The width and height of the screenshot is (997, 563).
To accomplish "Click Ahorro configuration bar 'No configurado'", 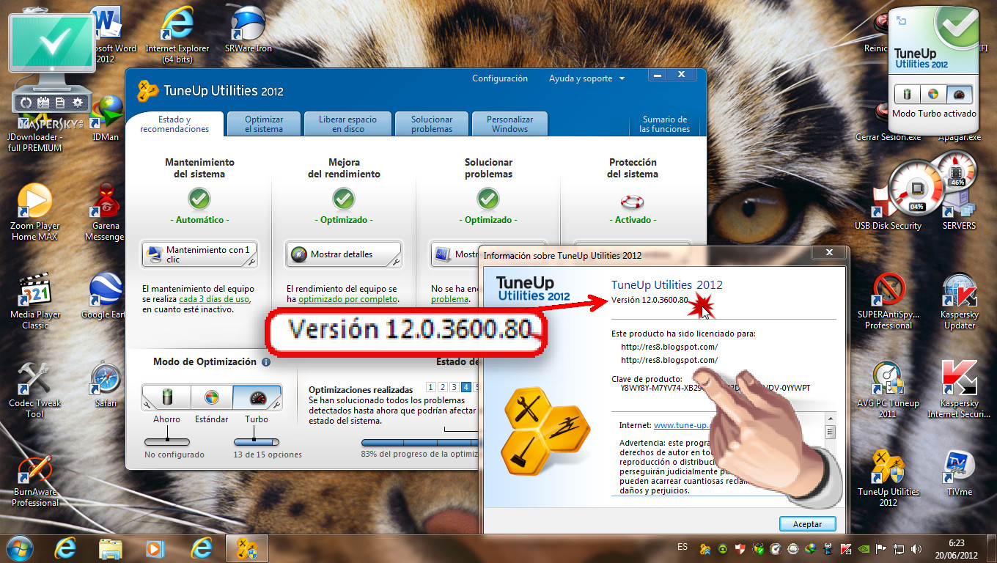I will tap(167, 442).
